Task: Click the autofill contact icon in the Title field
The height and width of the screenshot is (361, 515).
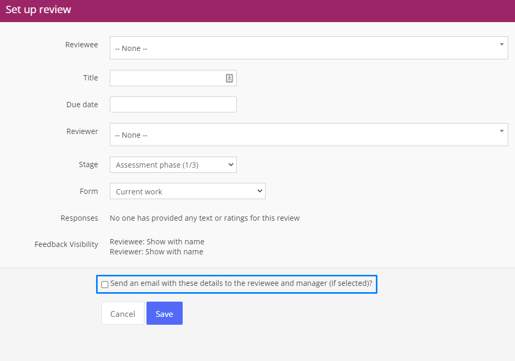Action: [229, 78]
